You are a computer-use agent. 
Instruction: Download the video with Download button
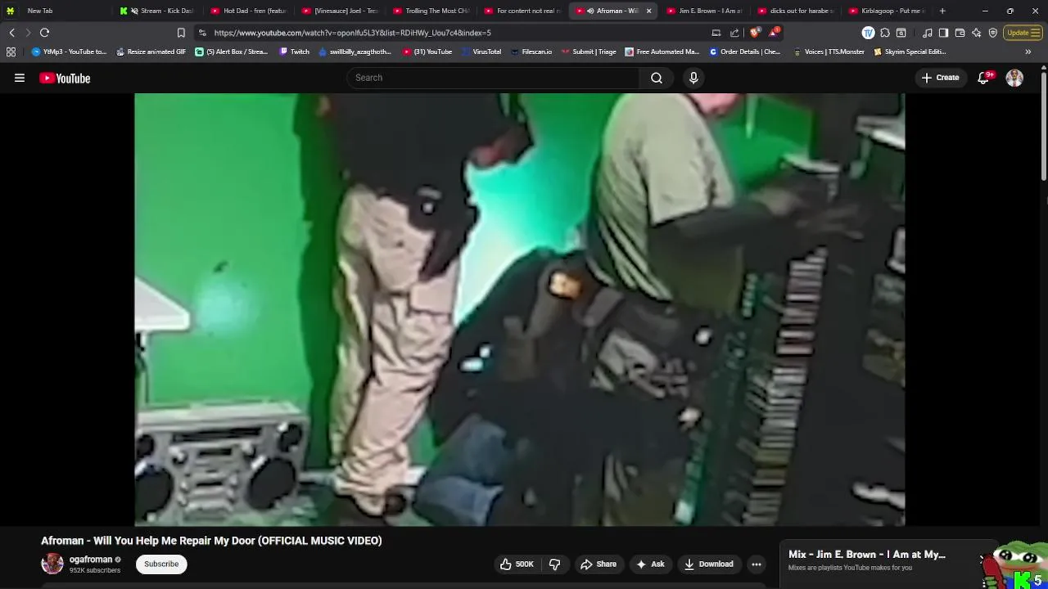(x=708, y=564)
